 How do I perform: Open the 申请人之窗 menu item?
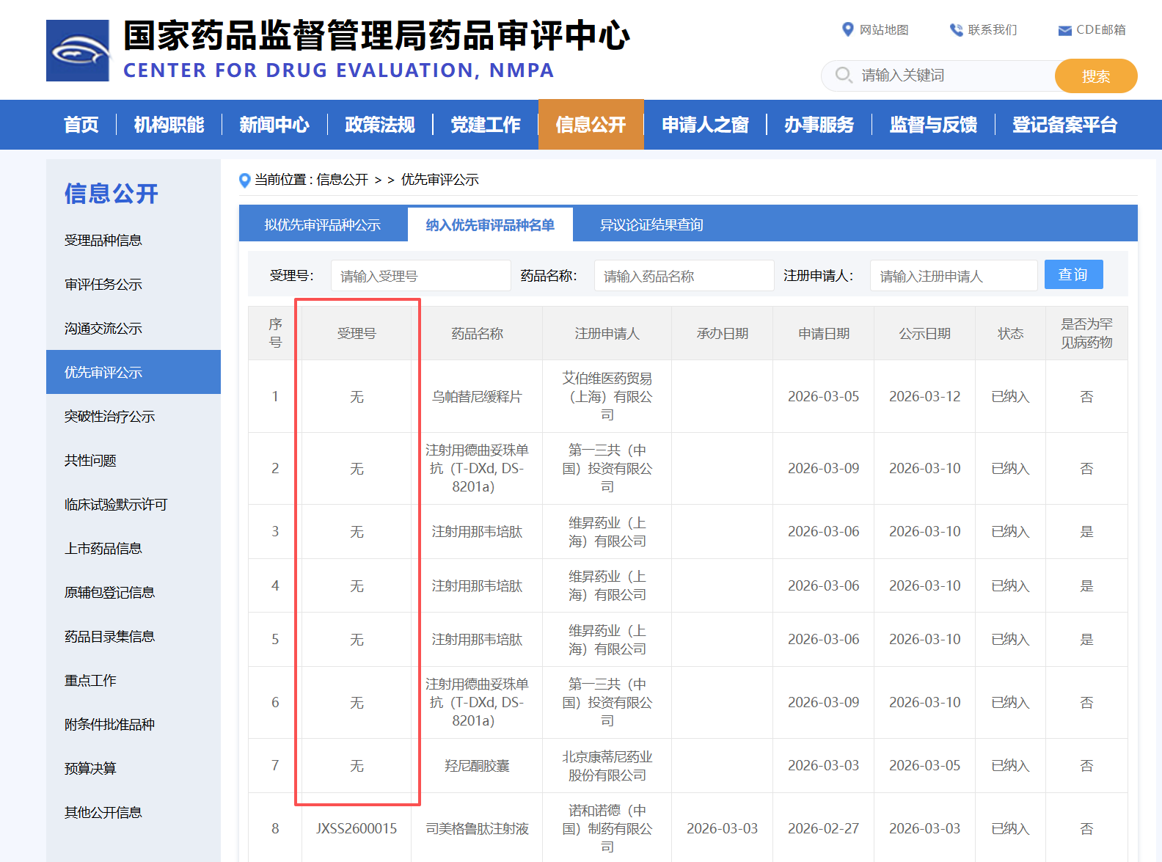(704, 125)
